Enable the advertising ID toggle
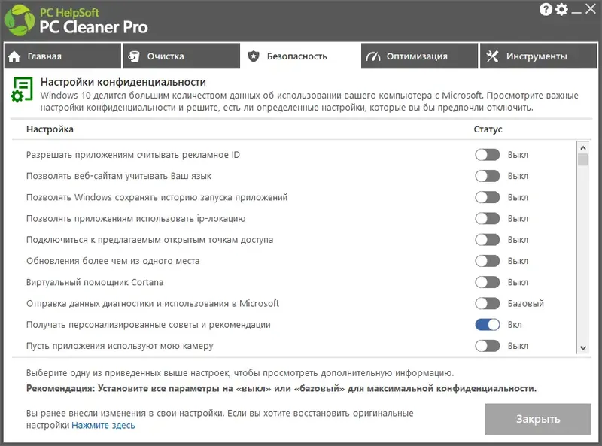The image size is (602, 446). [487, 155]
